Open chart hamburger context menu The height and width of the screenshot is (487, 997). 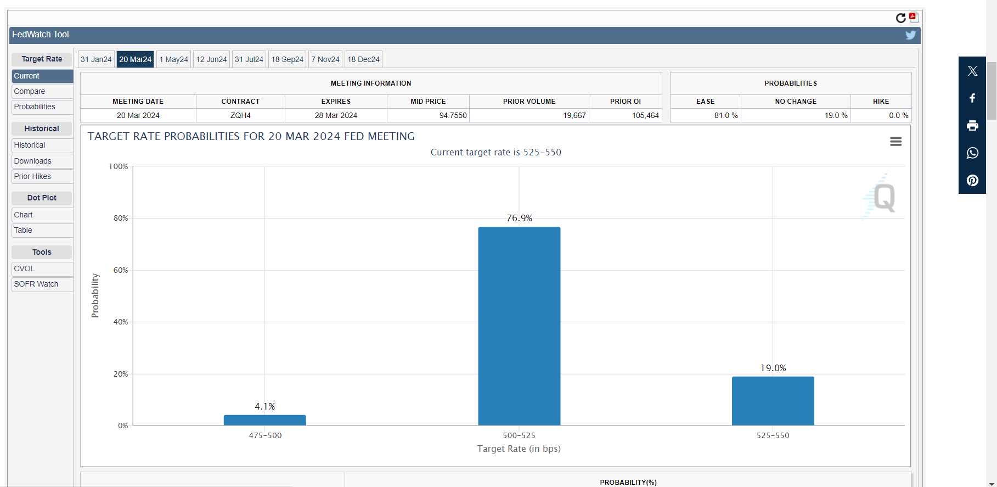click(x=895, y=142)
